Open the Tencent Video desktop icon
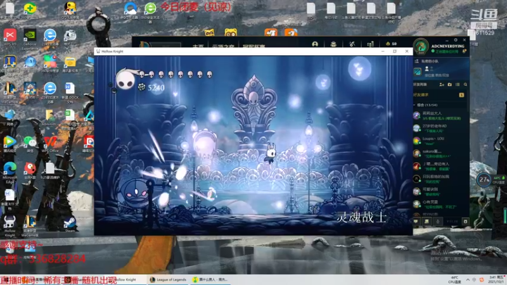Screen dimensions: 507x285 click(x=10, y=143)
